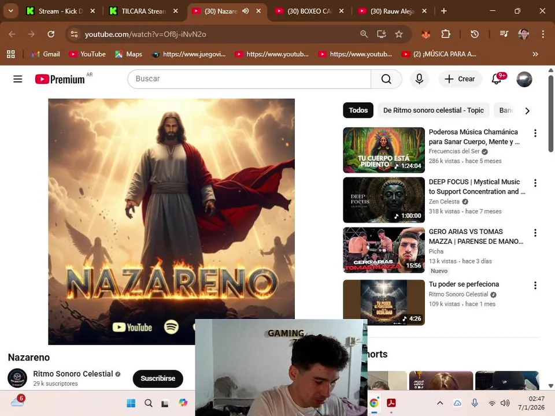Open Poderosa Música Chamánica video thumbnail
This screenshot has height=416, width=555.
point(384,150)
